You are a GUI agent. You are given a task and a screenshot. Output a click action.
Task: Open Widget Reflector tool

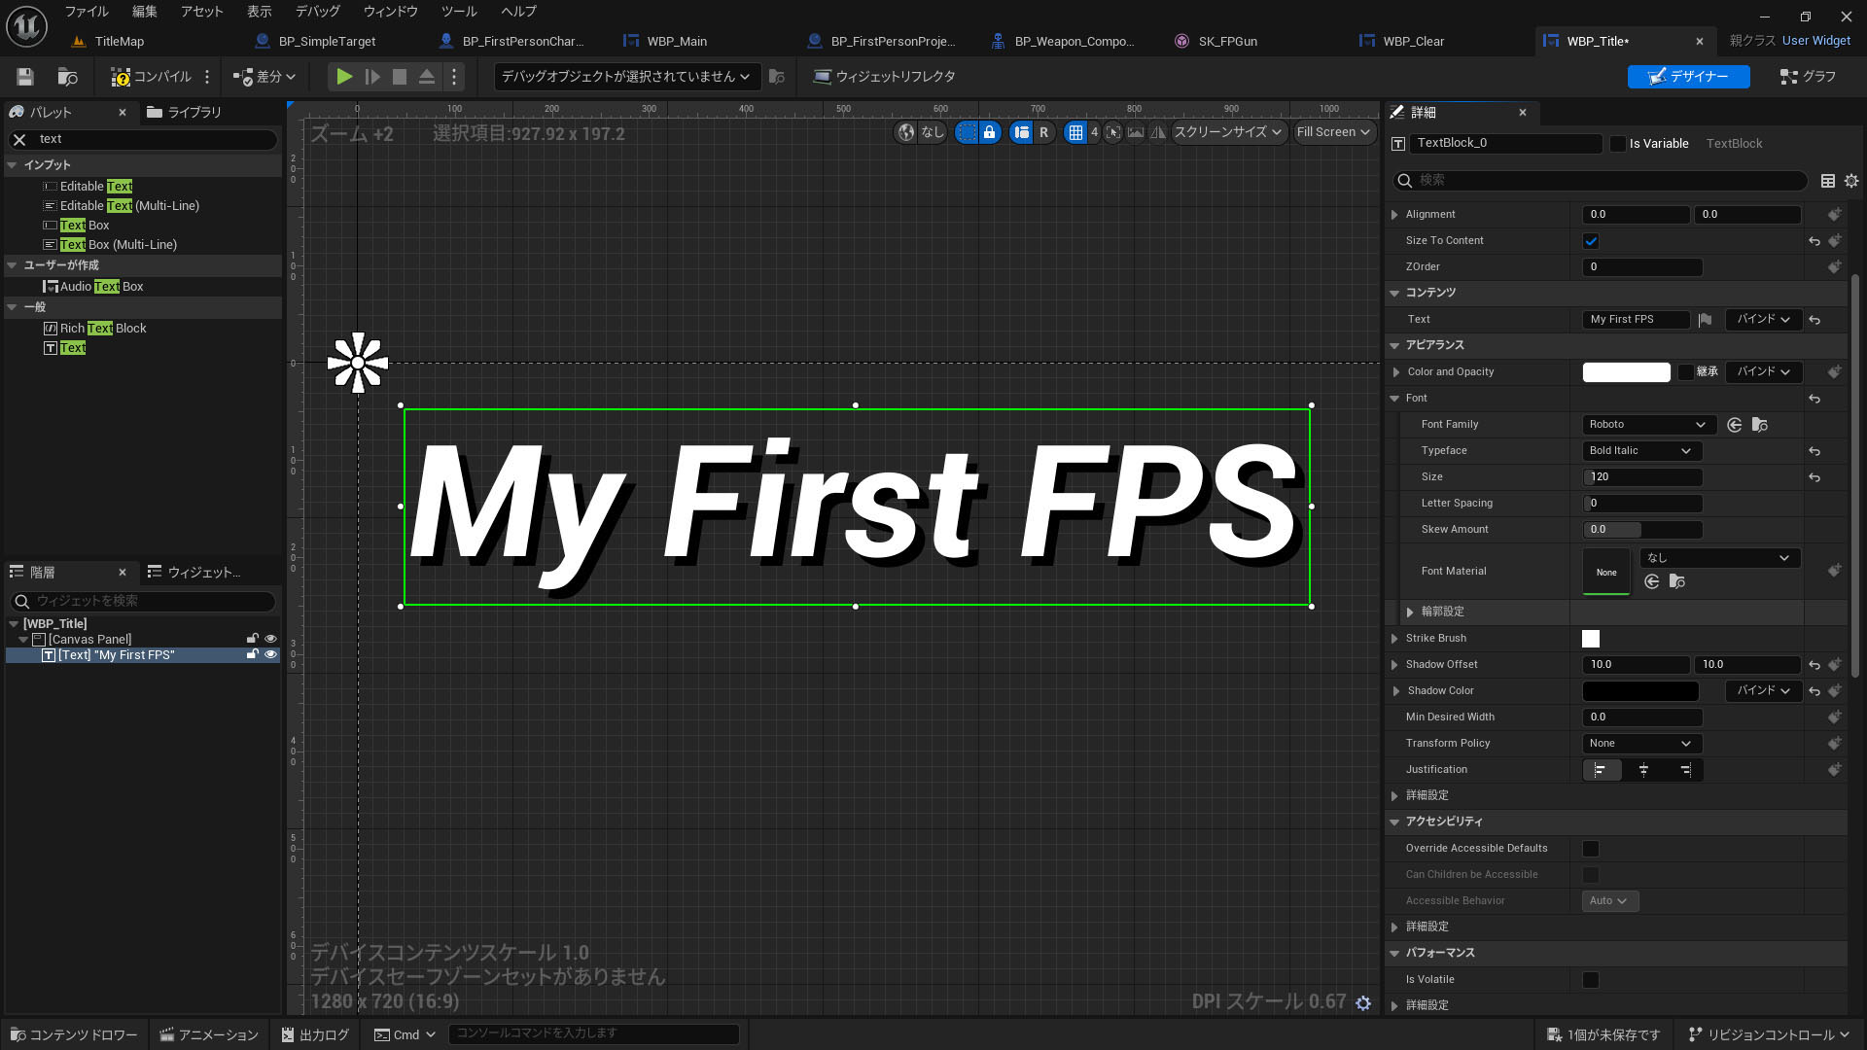[884, 77]
